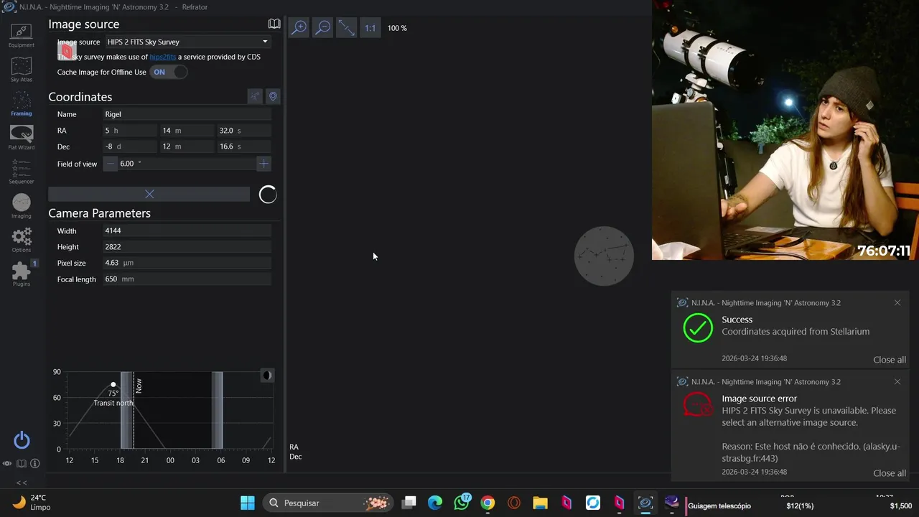This screenshot has height=517, width=919.
Task: Click the RA seconds field
Action: click(244, 131)
